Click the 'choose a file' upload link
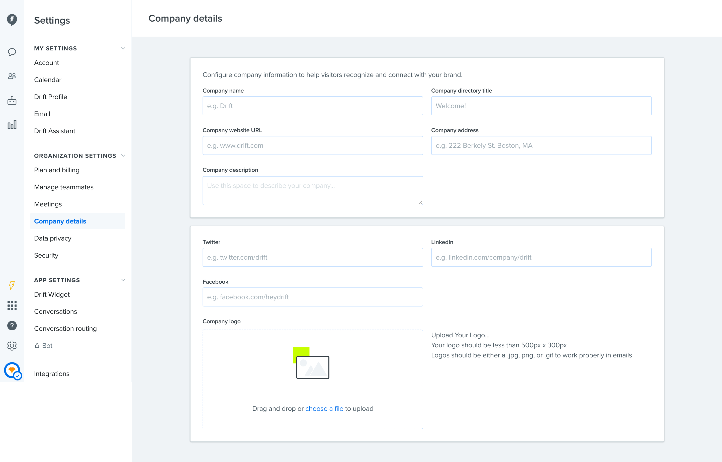Image resolution: width=722 pixels, height=462 pixels. click(x=324, y=409)
